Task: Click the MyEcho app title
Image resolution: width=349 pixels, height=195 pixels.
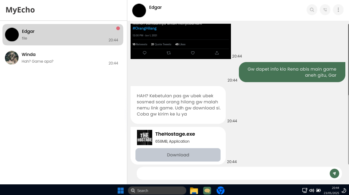Action: pyautogui.click(x=20, y=10)
